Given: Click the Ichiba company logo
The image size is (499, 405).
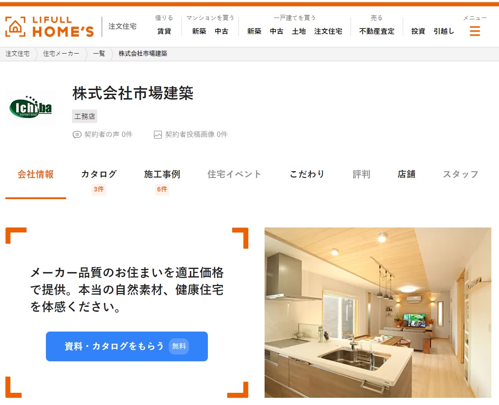Looking at the screenshot, I should click(x=31, y=107).
